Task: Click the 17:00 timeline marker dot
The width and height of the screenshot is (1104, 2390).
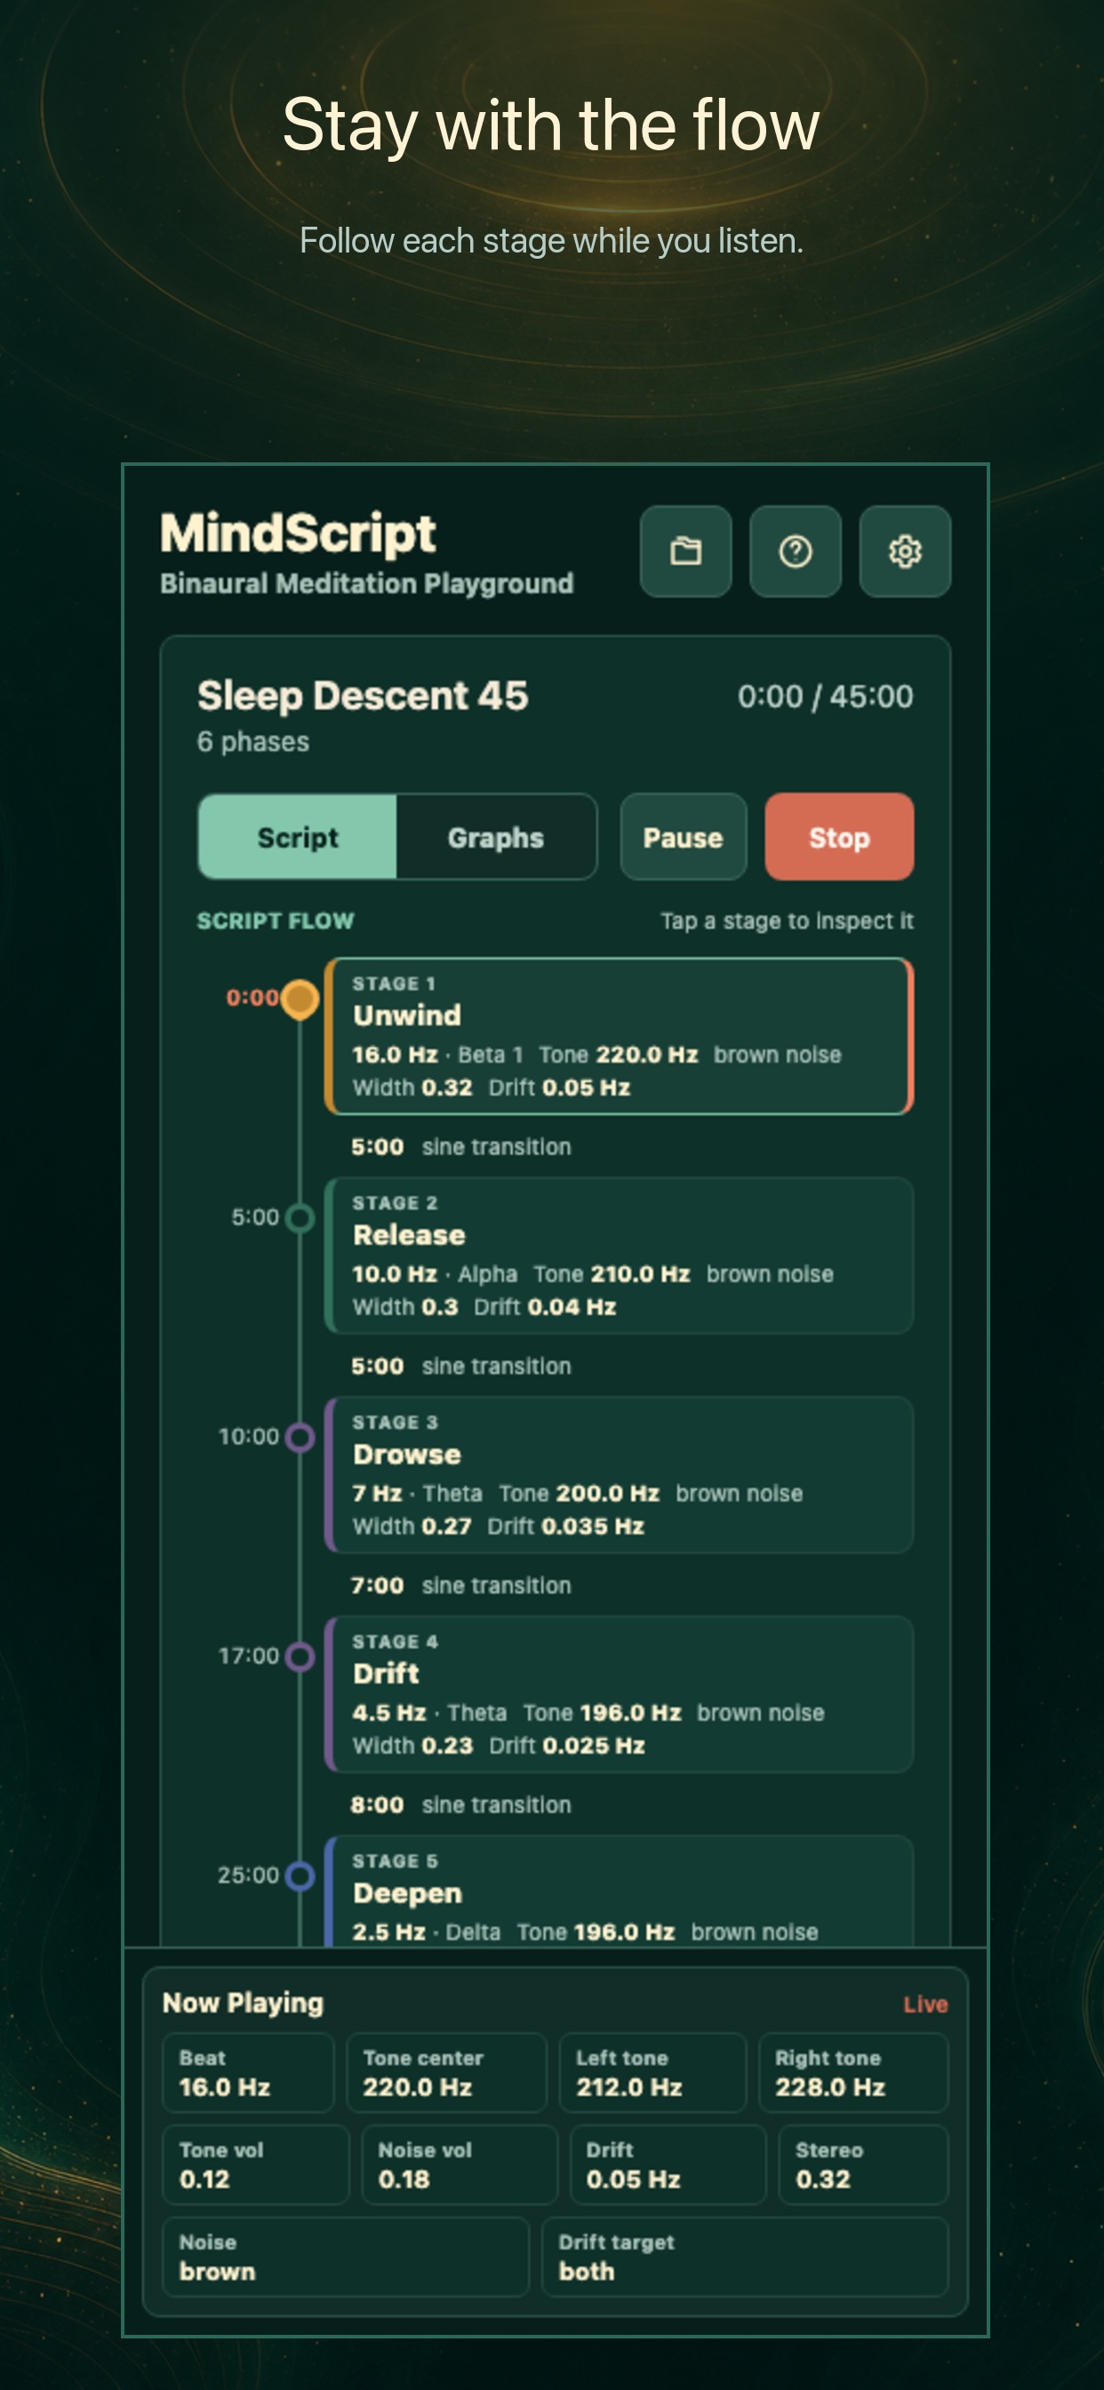Action: 300,1656
